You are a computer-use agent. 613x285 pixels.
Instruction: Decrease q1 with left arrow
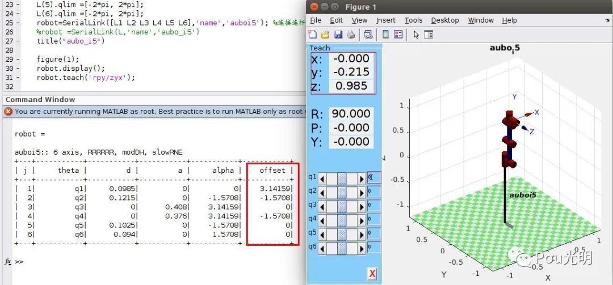[x=322, y=179]
